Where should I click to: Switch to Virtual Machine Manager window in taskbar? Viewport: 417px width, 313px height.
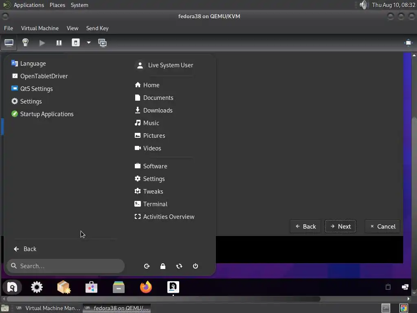point(48,308)
